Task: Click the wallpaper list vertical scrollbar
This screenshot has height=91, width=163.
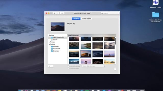Action: (x=115, y=41)
